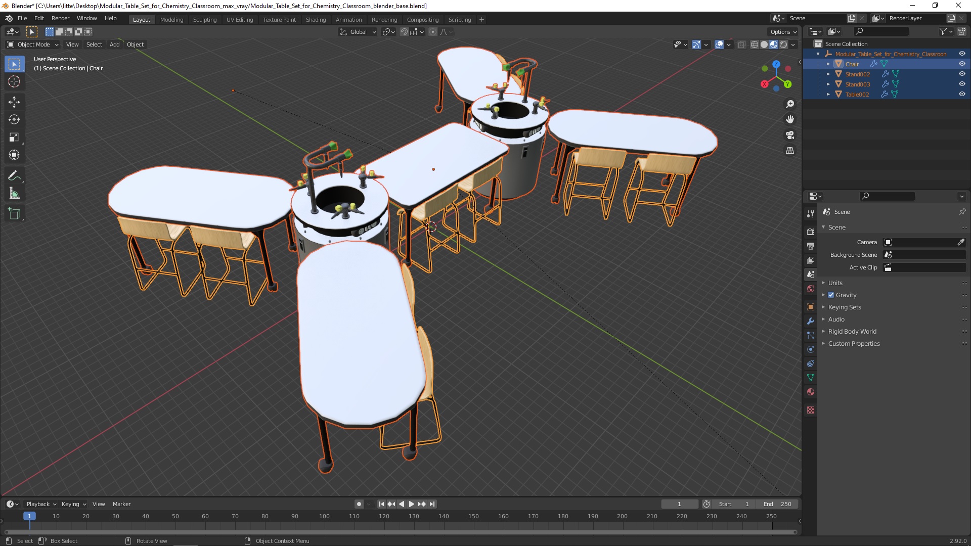Open the viewport Add menu

click(115, 44)
